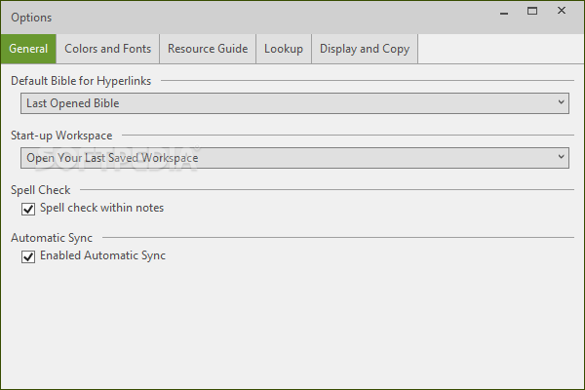Disable Enabled Automatic Sync checkbox

(28, 256)
